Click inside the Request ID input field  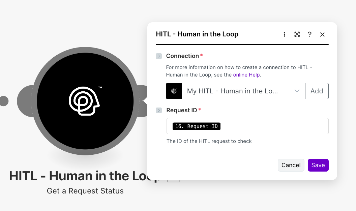point(270,126)
